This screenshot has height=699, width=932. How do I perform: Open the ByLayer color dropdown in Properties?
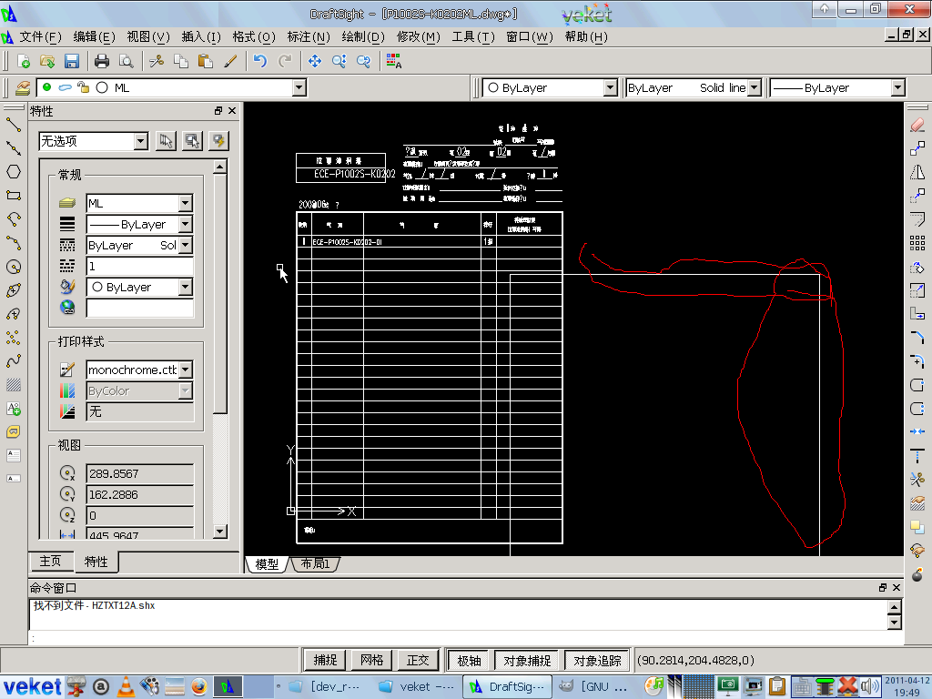(x=186, y=287)
